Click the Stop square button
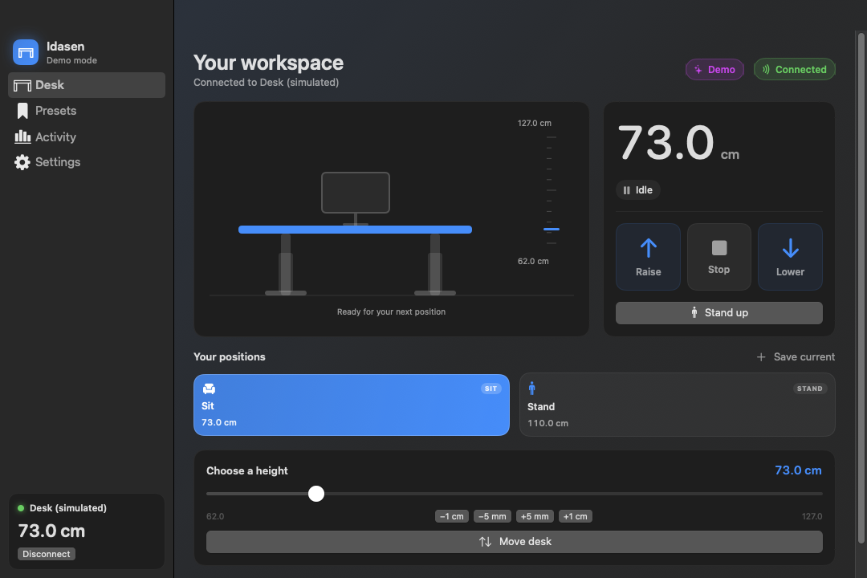Screen dimensions: 867x578 [x=718, y=257]
